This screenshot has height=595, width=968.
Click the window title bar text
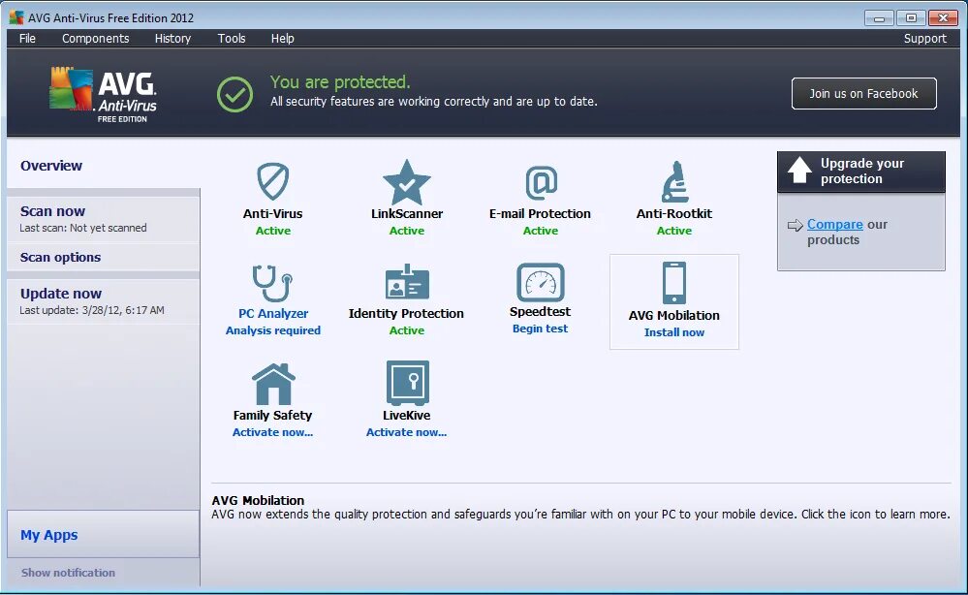point(111,17)
